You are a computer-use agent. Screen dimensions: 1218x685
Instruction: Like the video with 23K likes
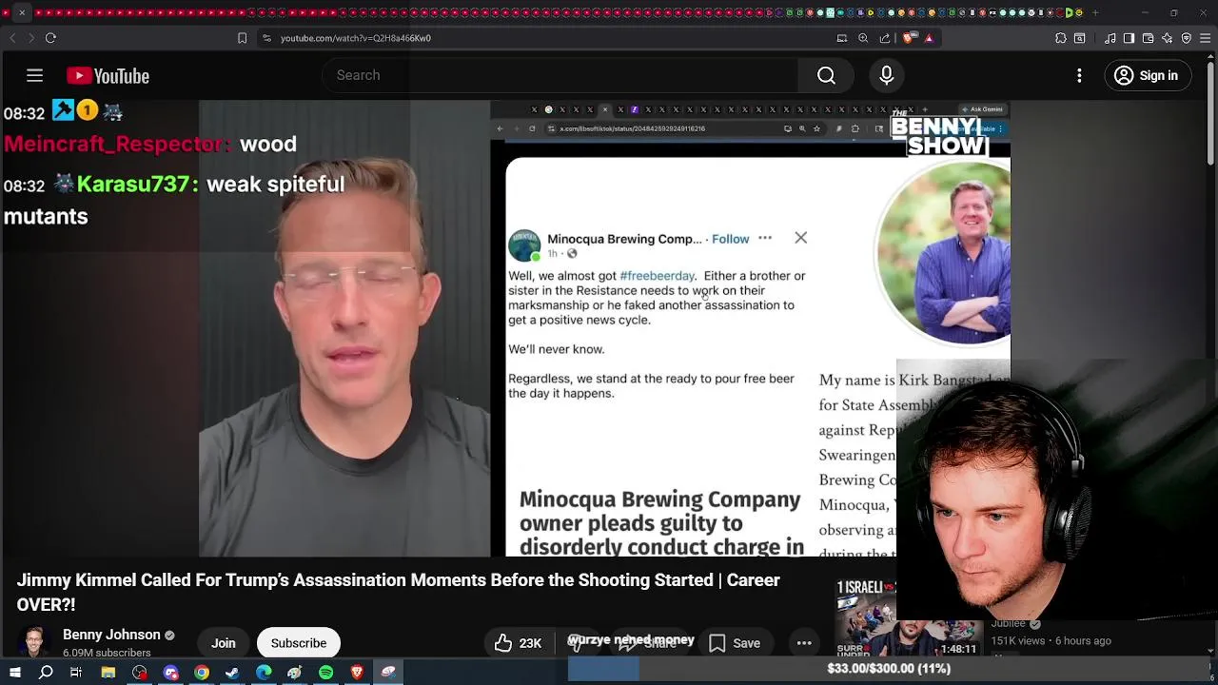518,643
